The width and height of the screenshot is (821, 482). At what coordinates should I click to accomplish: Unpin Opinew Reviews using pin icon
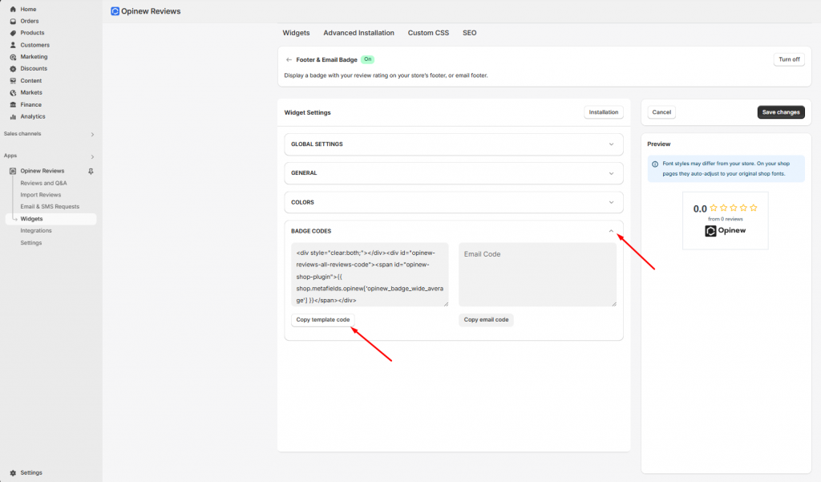[91, 172]
